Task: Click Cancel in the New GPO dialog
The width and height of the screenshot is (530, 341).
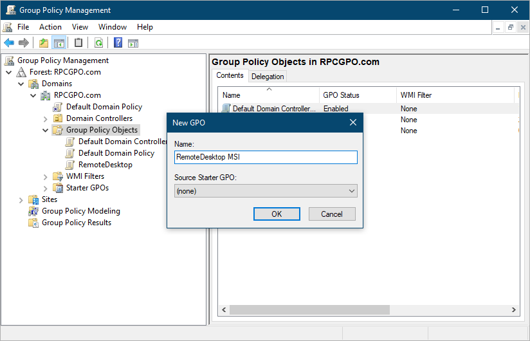Action: pos(332,214)
